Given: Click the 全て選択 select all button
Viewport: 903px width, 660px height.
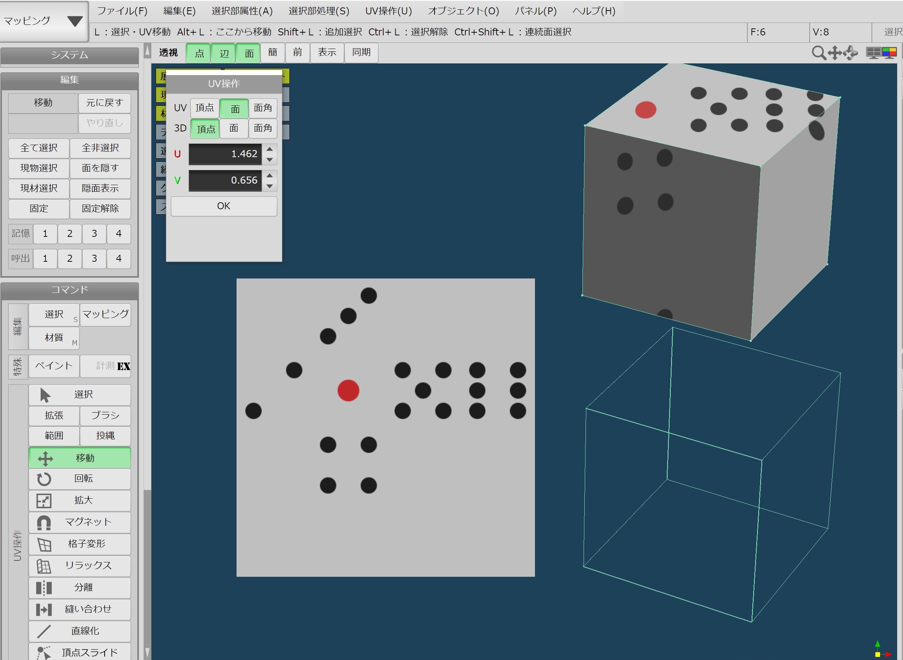Looking at the screenshot, I should point(39,148).
